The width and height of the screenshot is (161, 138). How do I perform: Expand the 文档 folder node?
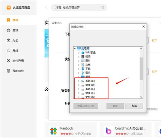point(78,65)
